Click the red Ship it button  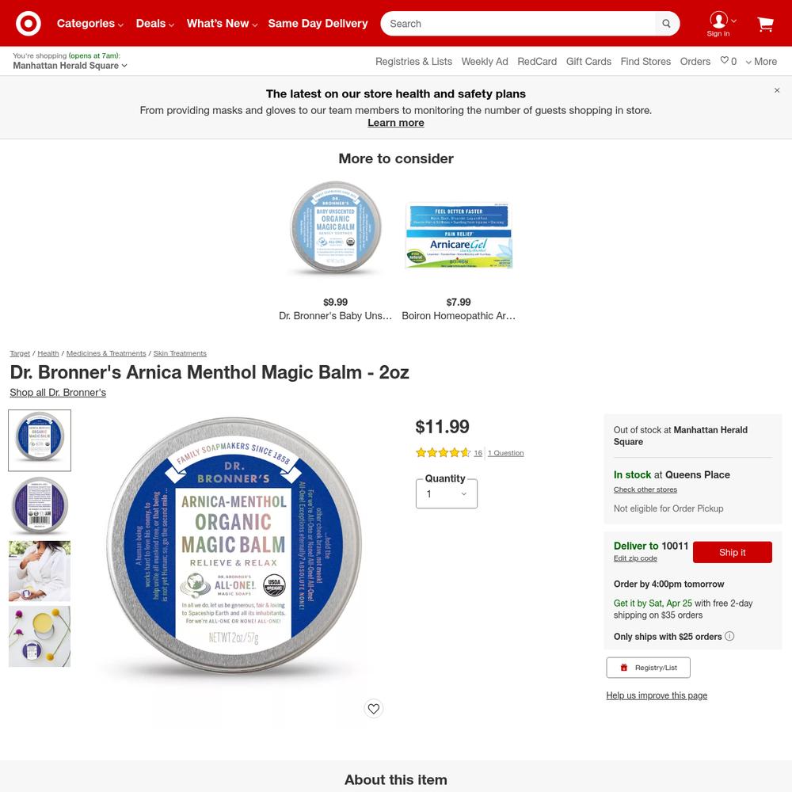pyautogui.click(x=732, y=552)
